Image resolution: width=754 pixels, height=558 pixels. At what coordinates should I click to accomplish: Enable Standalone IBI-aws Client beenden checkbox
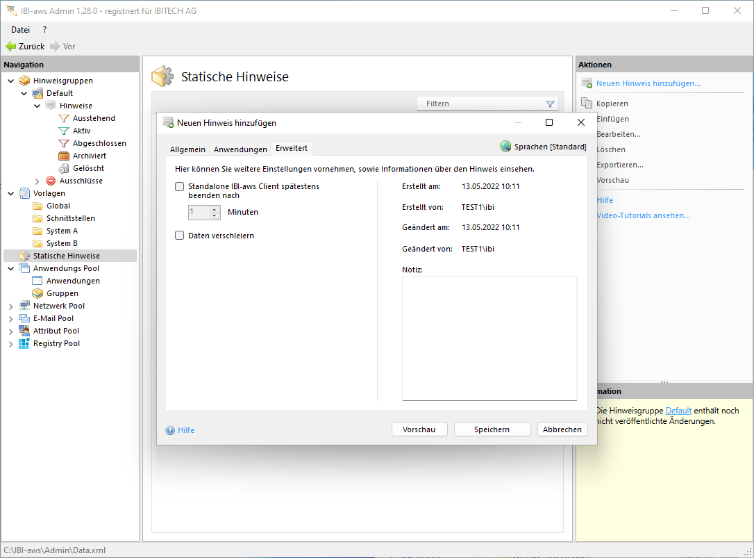180,186
